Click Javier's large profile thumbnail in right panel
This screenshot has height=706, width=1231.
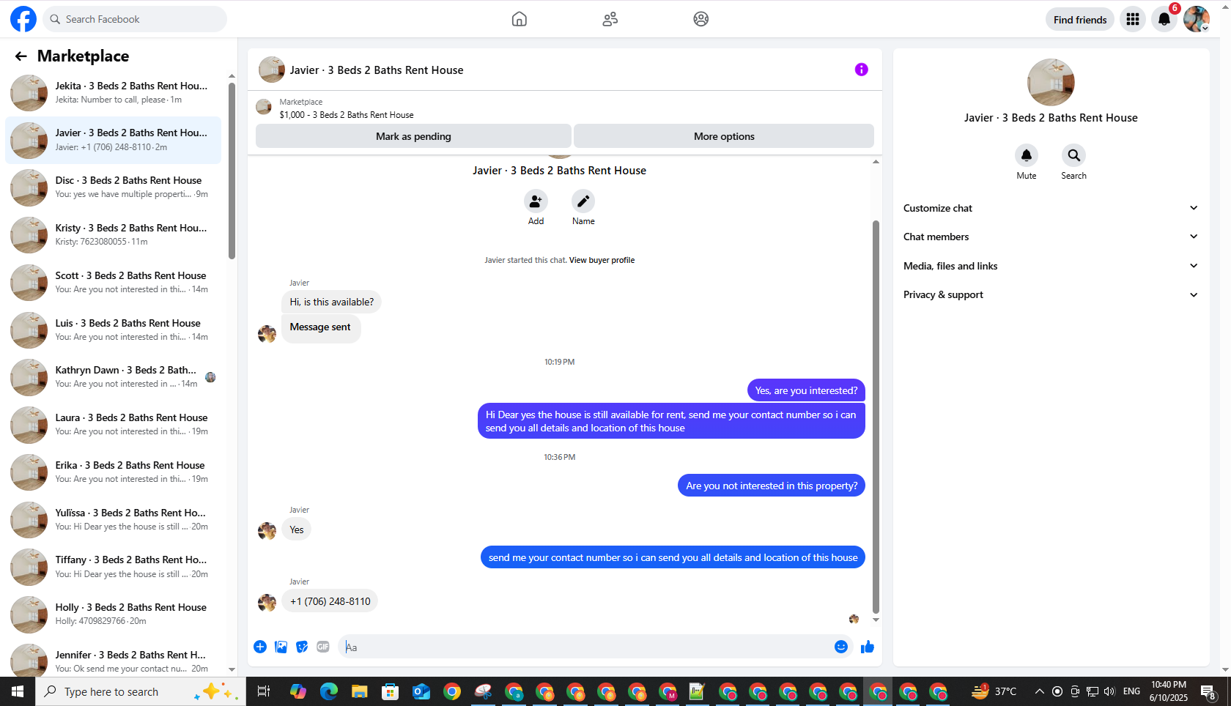pyautogui.click(x=1051, y=82)
